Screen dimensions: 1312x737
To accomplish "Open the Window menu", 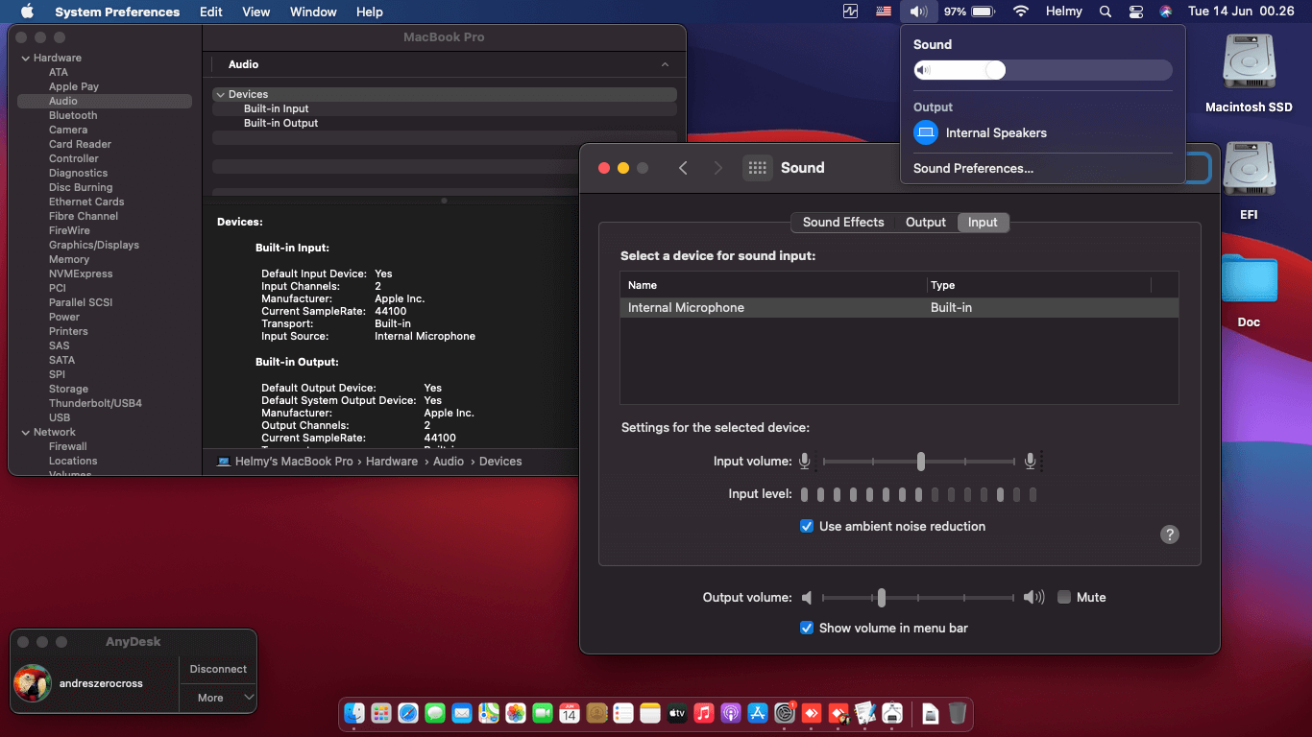I will pos(312,12).
